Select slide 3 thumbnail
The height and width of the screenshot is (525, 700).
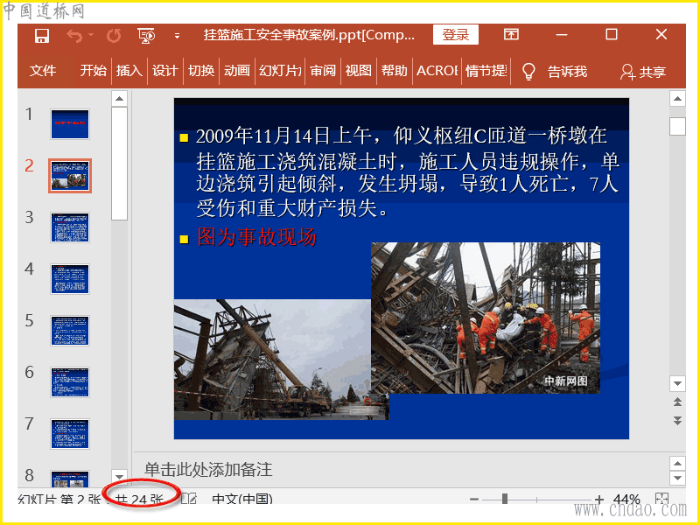[70, 227]
